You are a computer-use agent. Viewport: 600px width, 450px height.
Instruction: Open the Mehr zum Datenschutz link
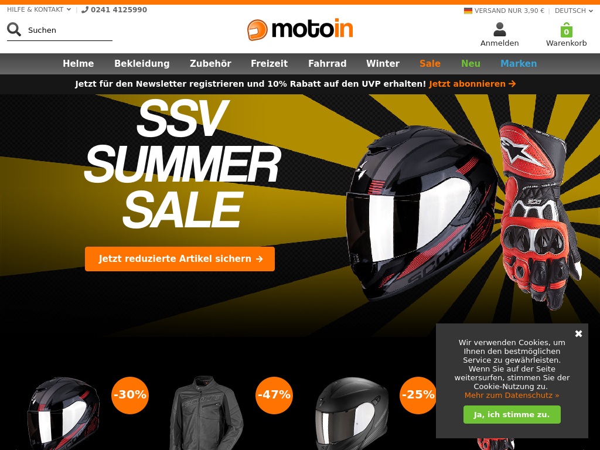[x=512, y=396]
